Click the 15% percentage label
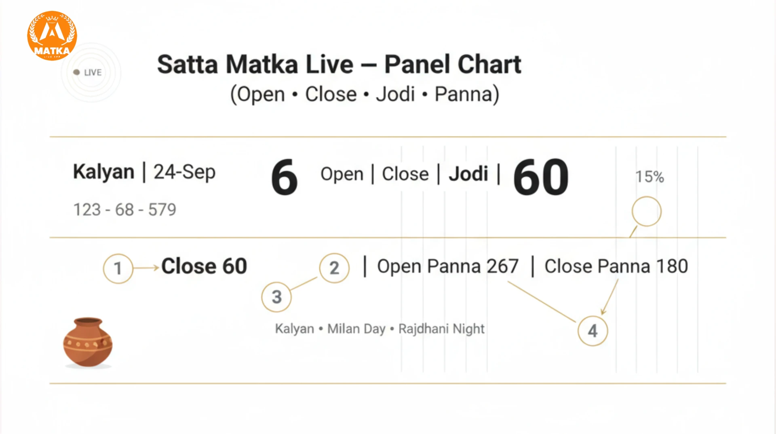Screen dimensions: 776x434 pos(649,177)
